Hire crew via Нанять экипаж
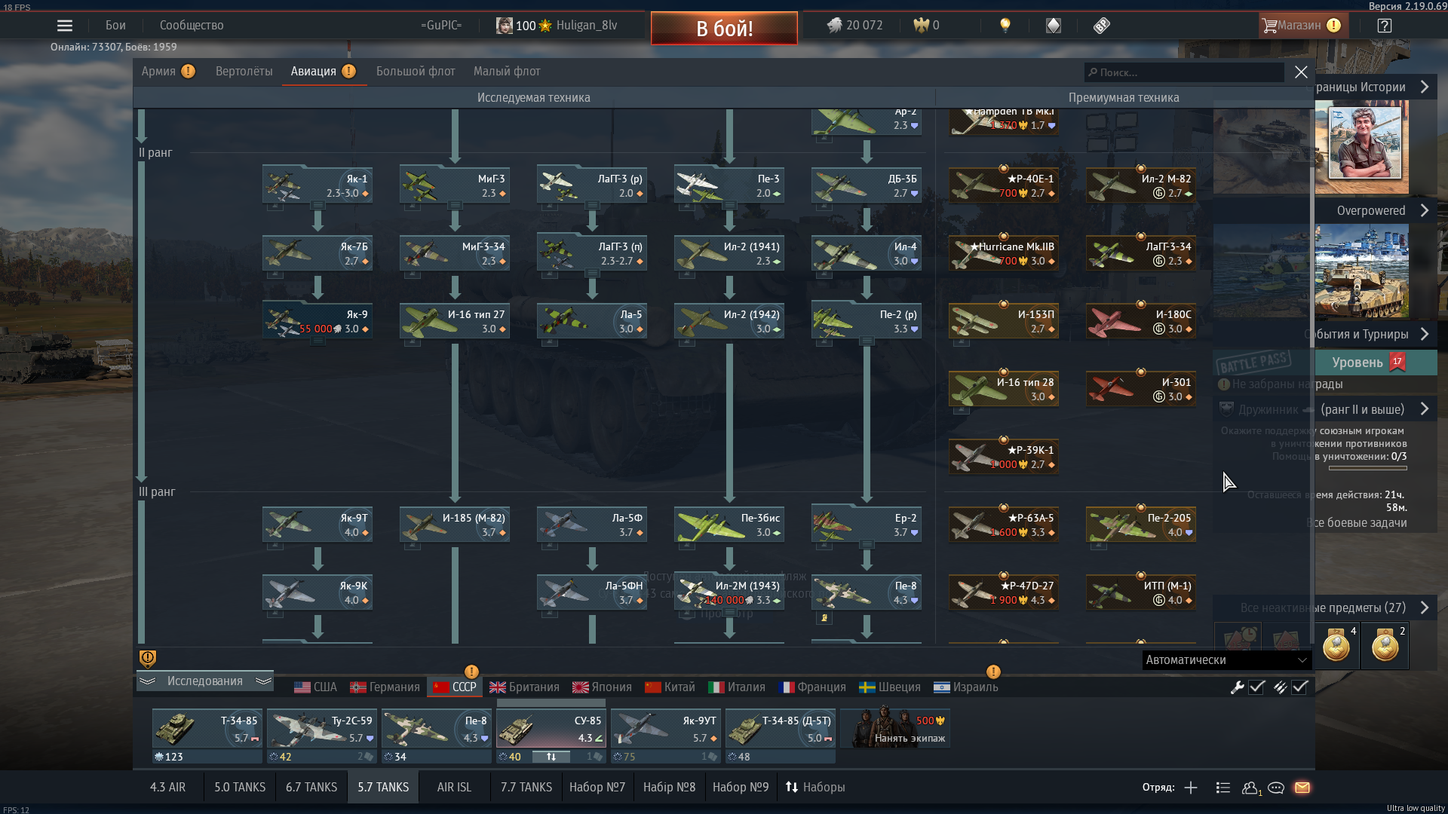Screen dimensions: 1448x814 (895, 728)
